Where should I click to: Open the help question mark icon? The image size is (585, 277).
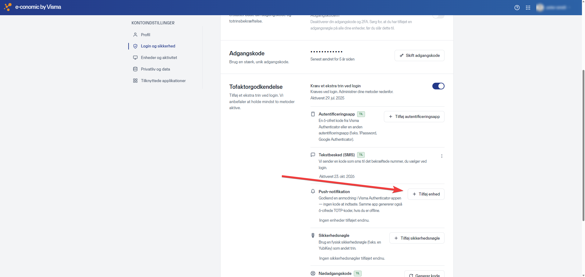tap(517, 8)
